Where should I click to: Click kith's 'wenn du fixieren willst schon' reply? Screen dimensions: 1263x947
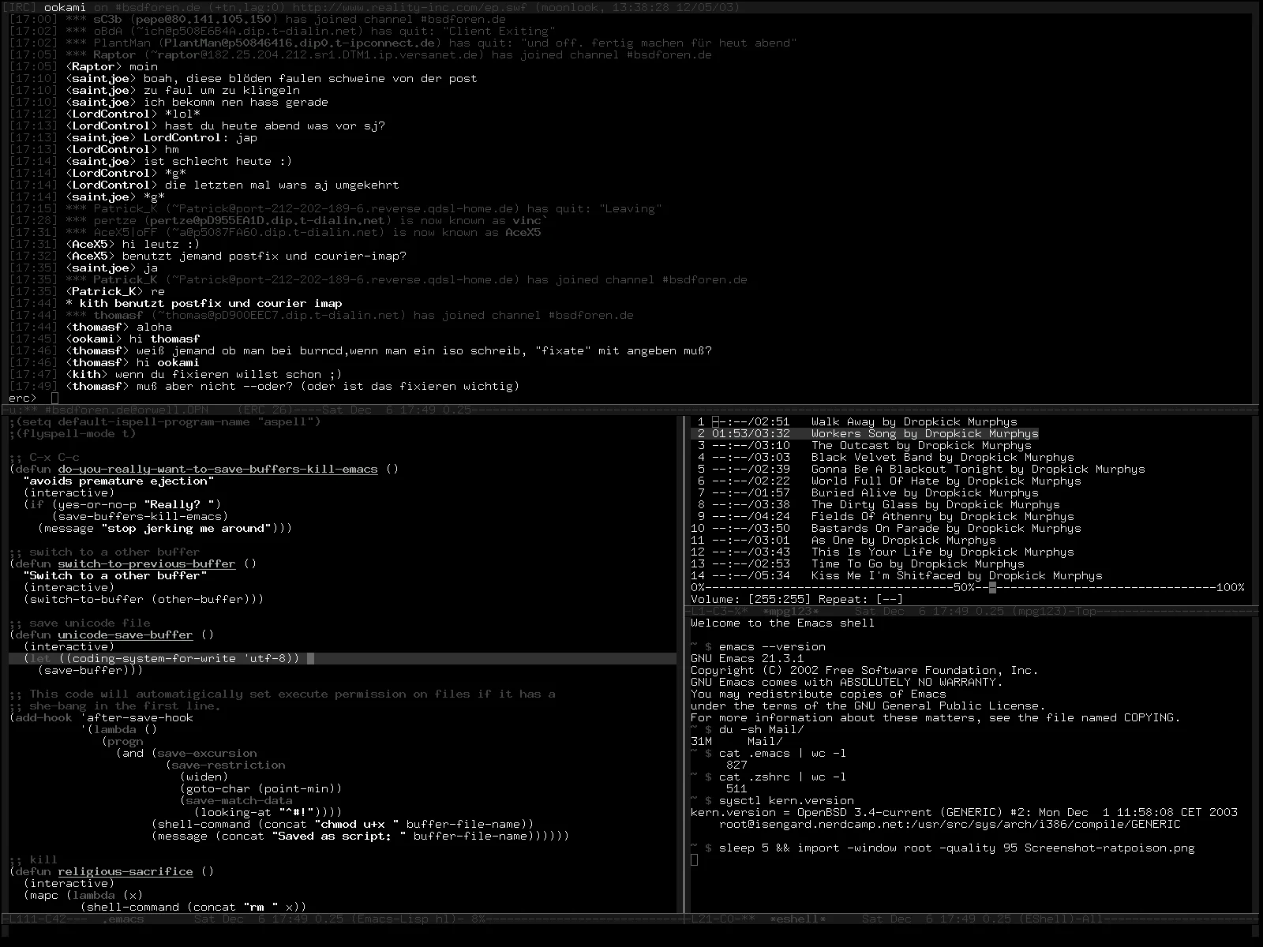(204, 374)
